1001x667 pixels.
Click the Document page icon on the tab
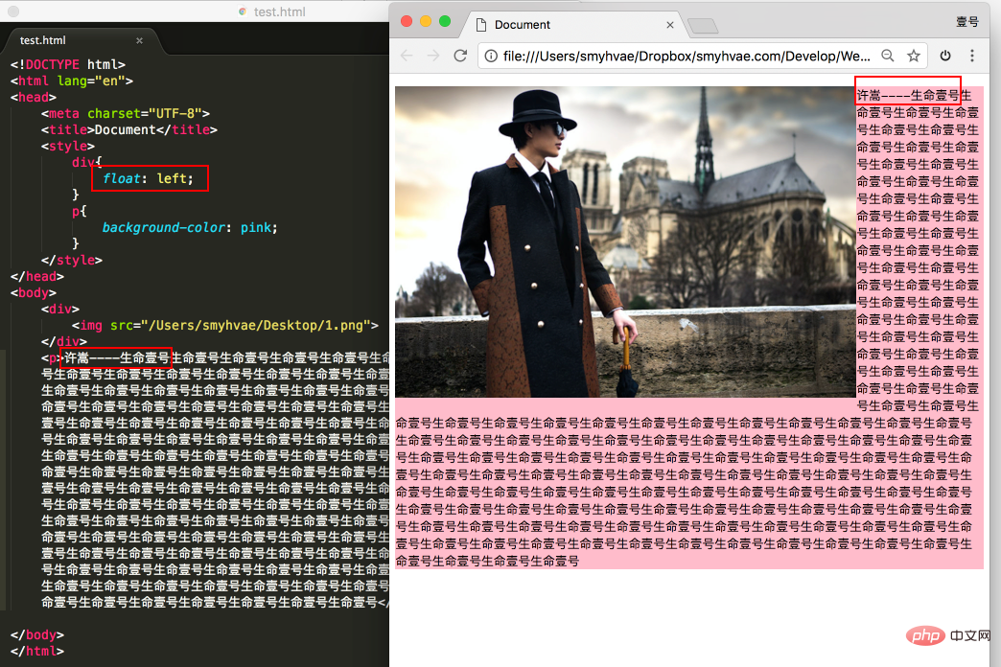pyautogui.click(x=481, y=25)
